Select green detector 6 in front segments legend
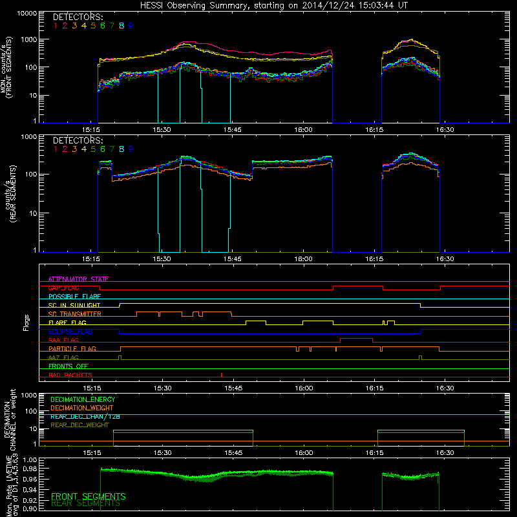The height and width of the screenshot is (517, 517). click(x=103, y=26)
